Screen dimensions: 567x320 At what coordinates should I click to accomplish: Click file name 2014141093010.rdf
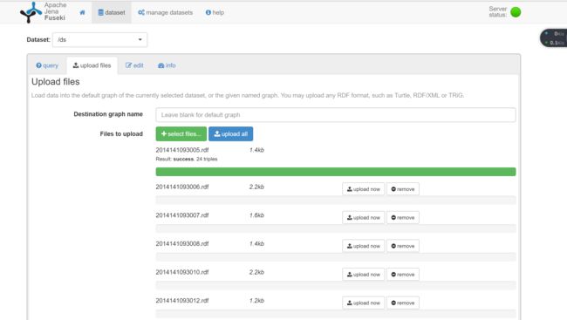(182, 272)
